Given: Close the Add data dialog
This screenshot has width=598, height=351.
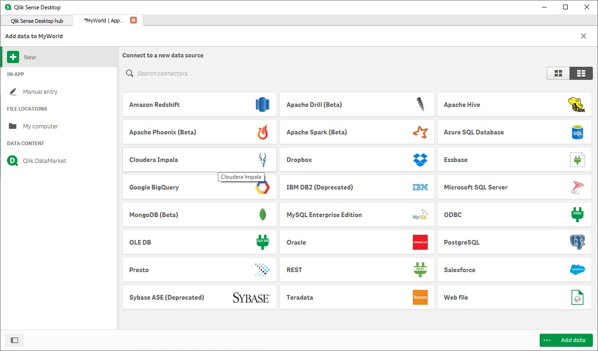Looking at the screenshot, I should pos(584,36).
